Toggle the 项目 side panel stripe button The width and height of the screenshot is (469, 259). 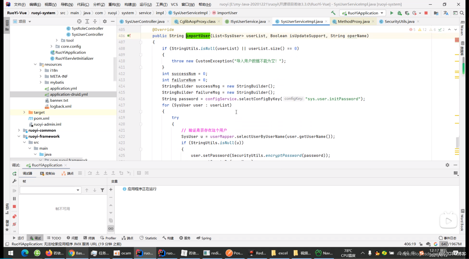(7, 26)
